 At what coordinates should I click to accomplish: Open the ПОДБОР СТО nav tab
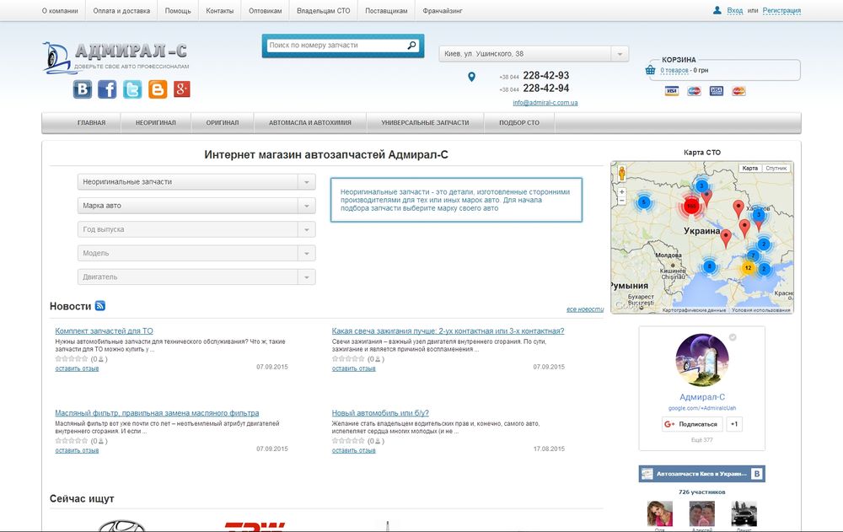[518, 122]
